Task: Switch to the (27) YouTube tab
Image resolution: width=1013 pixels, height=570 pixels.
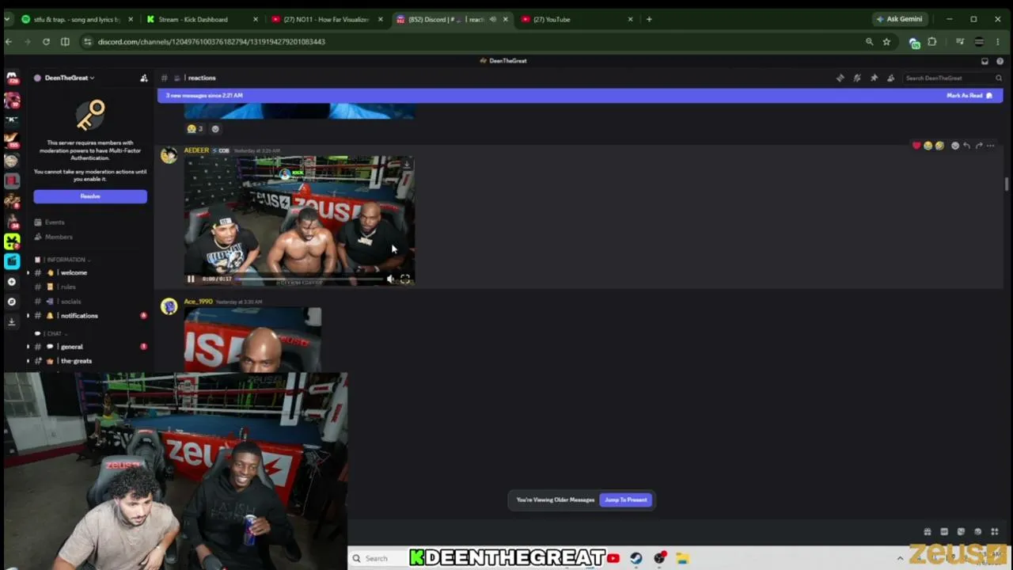Action: pyautogui.click(x=577, y=19)
